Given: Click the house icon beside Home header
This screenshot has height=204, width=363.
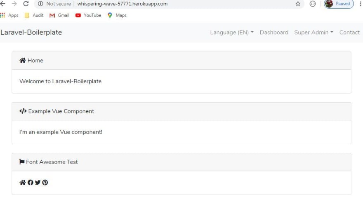Looking at the screenshot, I should (x=22, y=60).
